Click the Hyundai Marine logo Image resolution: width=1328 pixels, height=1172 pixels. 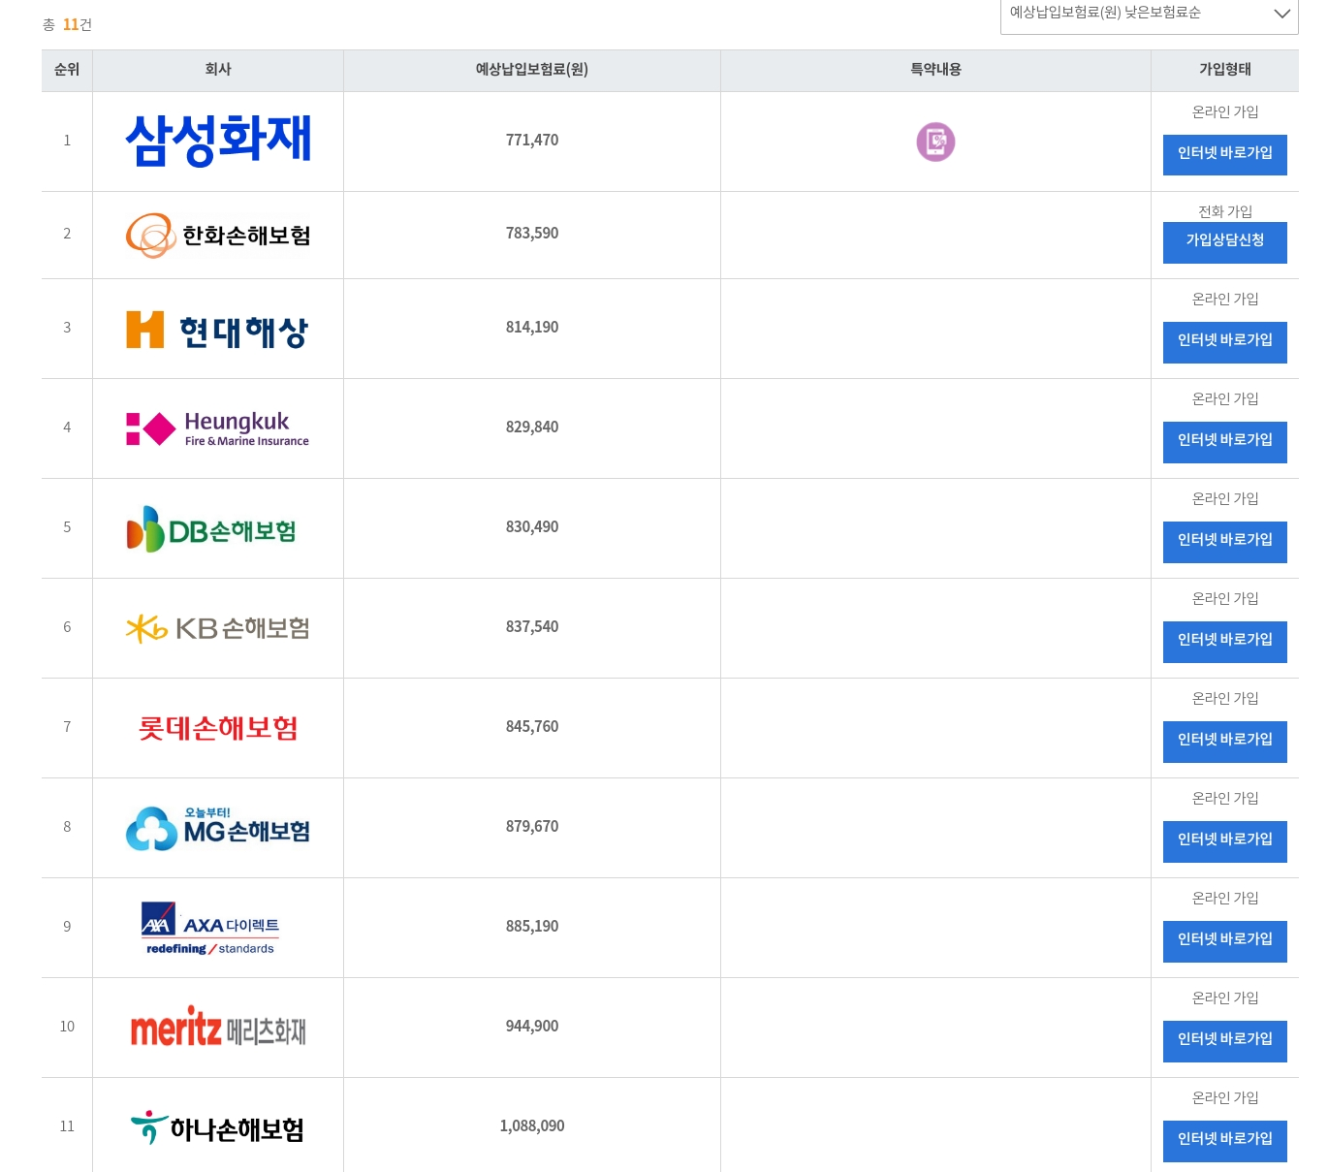(x=218, y=331)
